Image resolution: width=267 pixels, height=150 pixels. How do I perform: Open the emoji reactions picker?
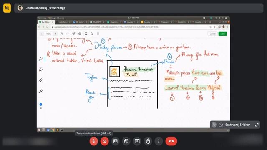coord(126,141)
